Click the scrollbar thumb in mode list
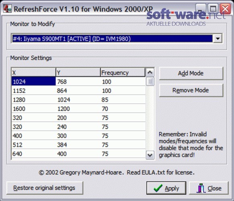This screenshot has width=234, height=201. point(150,82)
